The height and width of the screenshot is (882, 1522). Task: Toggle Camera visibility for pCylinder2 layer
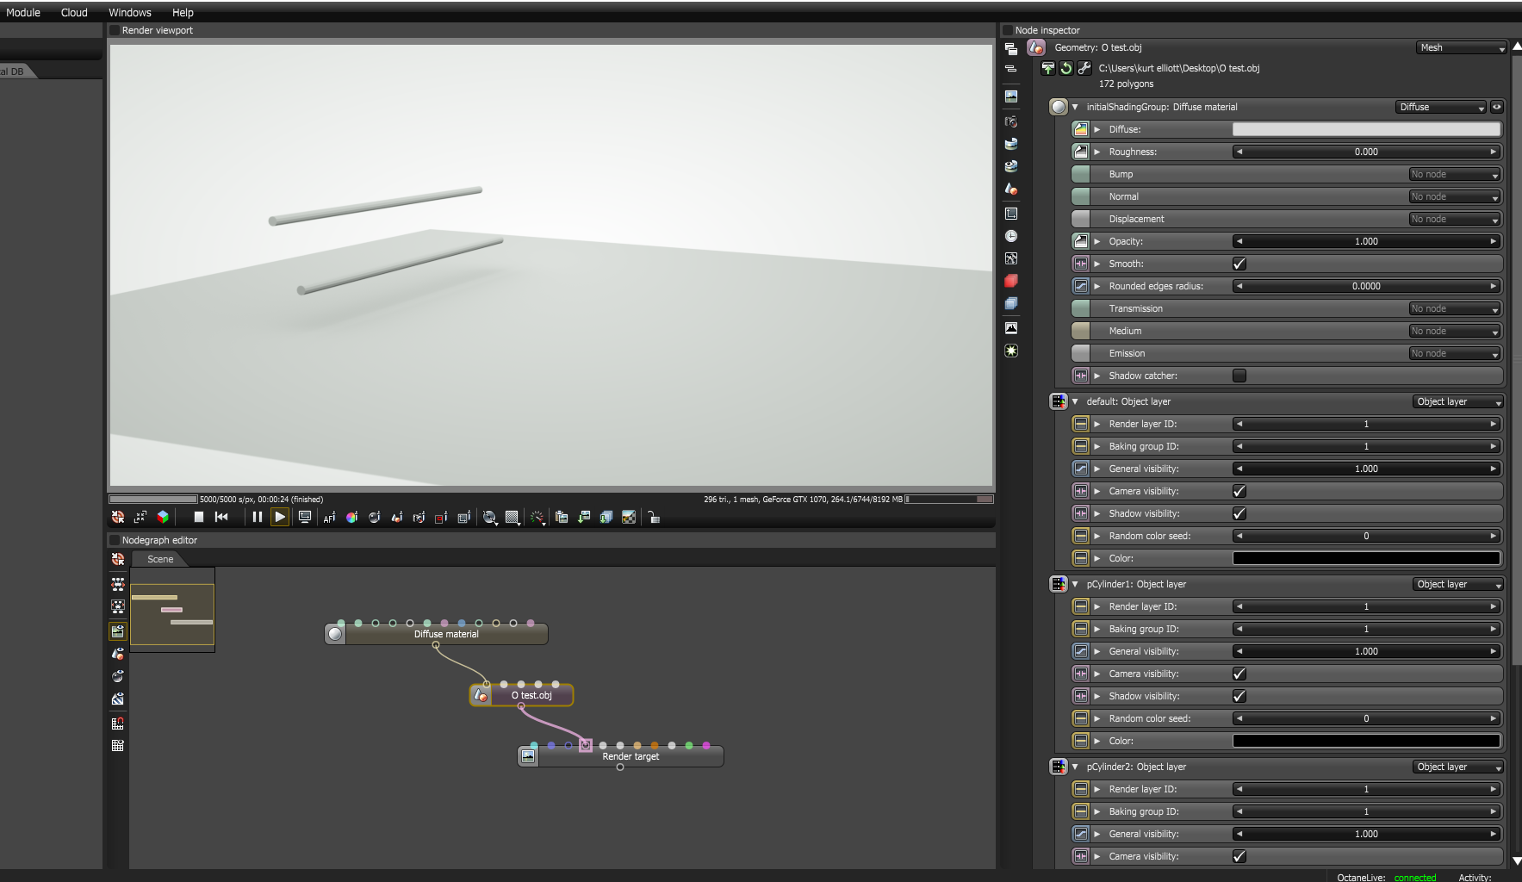click(1239, 856)
